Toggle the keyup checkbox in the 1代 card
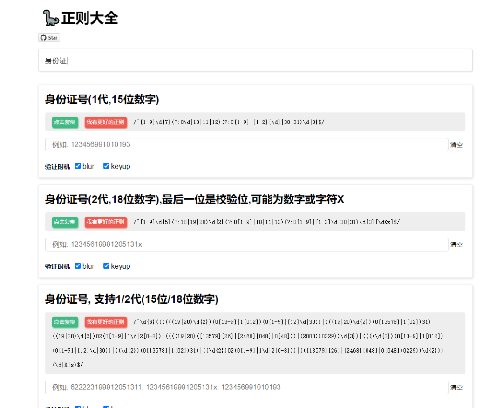This screenshot has height=408, width=503. (106, 166)
